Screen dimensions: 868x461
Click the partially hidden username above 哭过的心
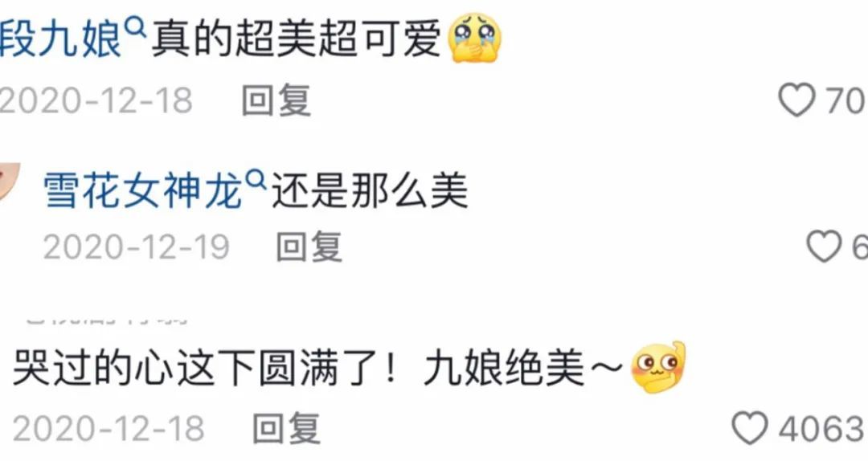click(x=108, y=320)
